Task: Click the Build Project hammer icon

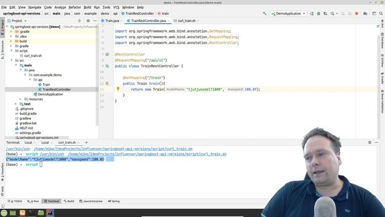Action: click(x=265, y=13)
